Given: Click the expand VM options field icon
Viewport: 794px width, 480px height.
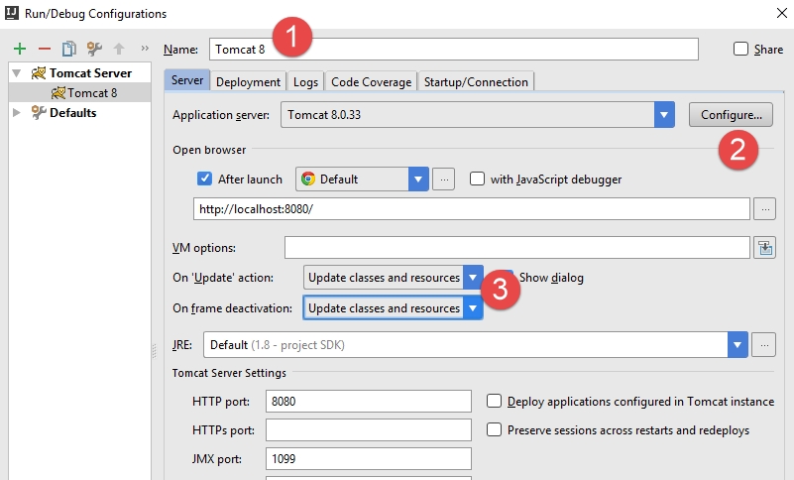Looking at the screenshot, I should [763, 248].
